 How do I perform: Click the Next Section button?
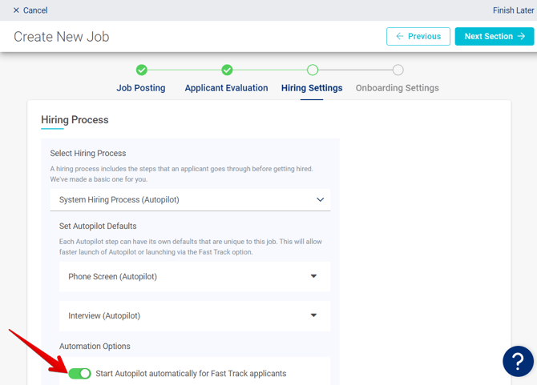(x=494, y=37)
